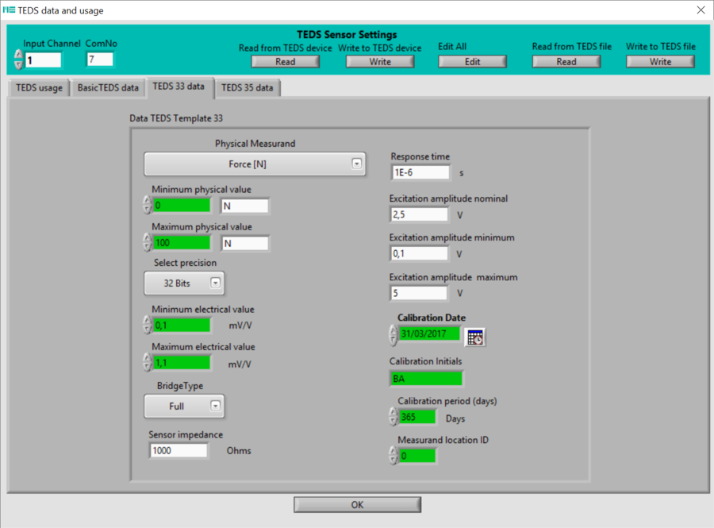
Task: Click Read from TEDS device button
Action: [x=285, y=61]
